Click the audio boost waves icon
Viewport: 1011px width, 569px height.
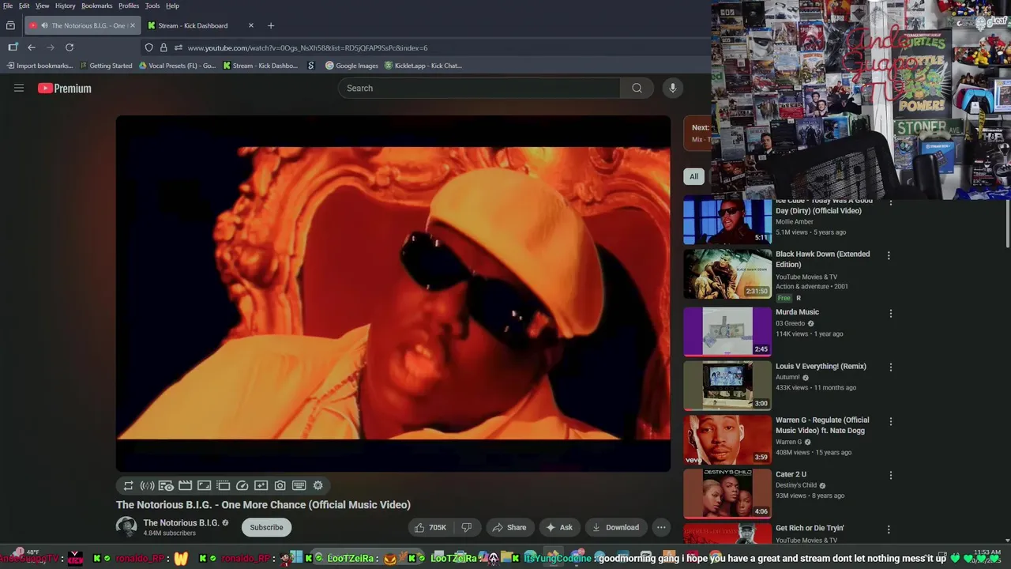[147, 485]
